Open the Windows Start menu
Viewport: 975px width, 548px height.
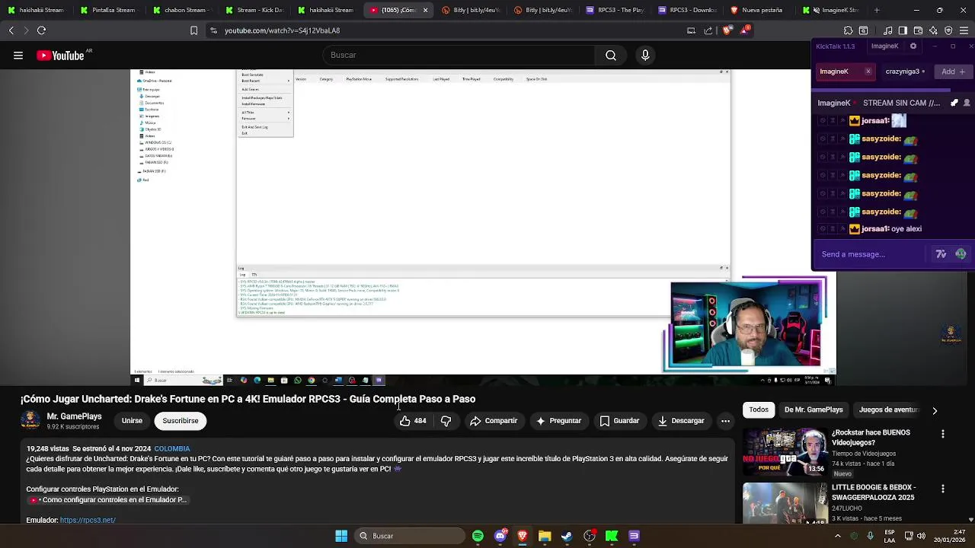(x=341, y=536)
